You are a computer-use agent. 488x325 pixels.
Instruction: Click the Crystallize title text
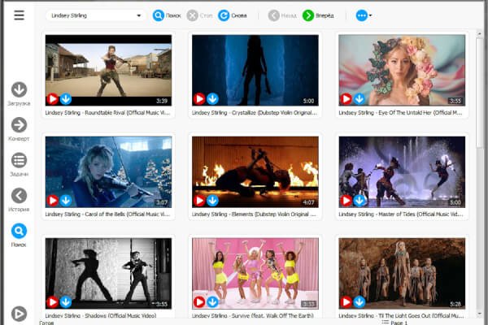click(255, 113)
